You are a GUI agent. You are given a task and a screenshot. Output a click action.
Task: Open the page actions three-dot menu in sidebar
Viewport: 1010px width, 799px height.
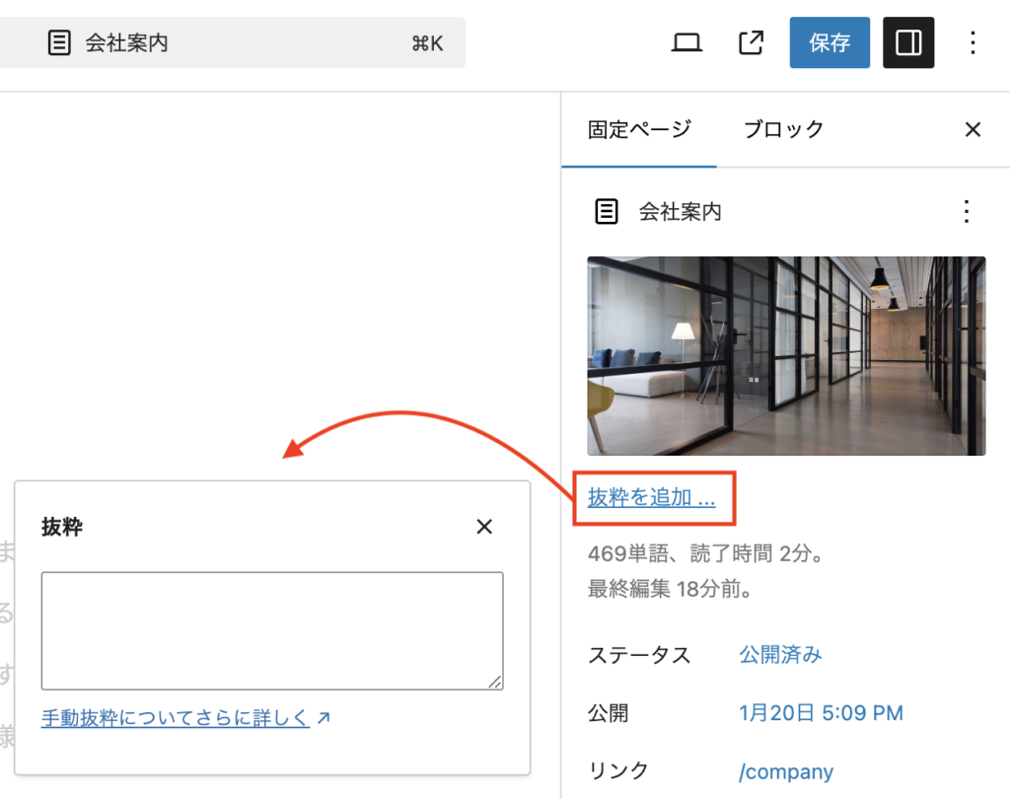click(967, 211)
